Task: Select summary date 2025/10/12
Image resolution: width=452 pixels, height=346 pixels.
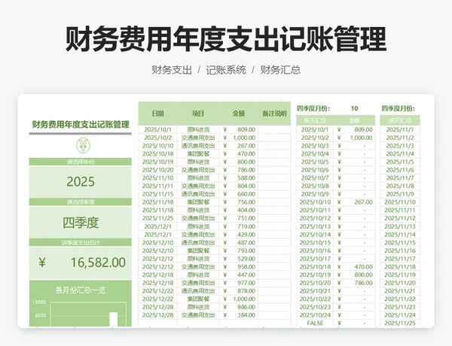Action: coord(315,218)
